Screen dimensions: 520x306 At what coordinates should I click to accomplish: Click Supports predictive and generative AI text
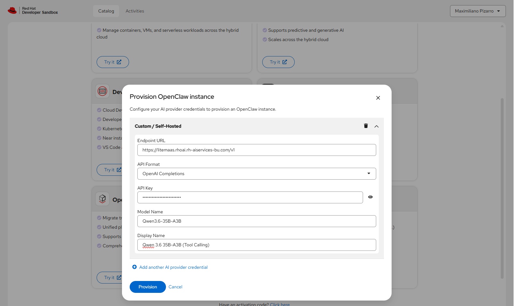[306, 30]
